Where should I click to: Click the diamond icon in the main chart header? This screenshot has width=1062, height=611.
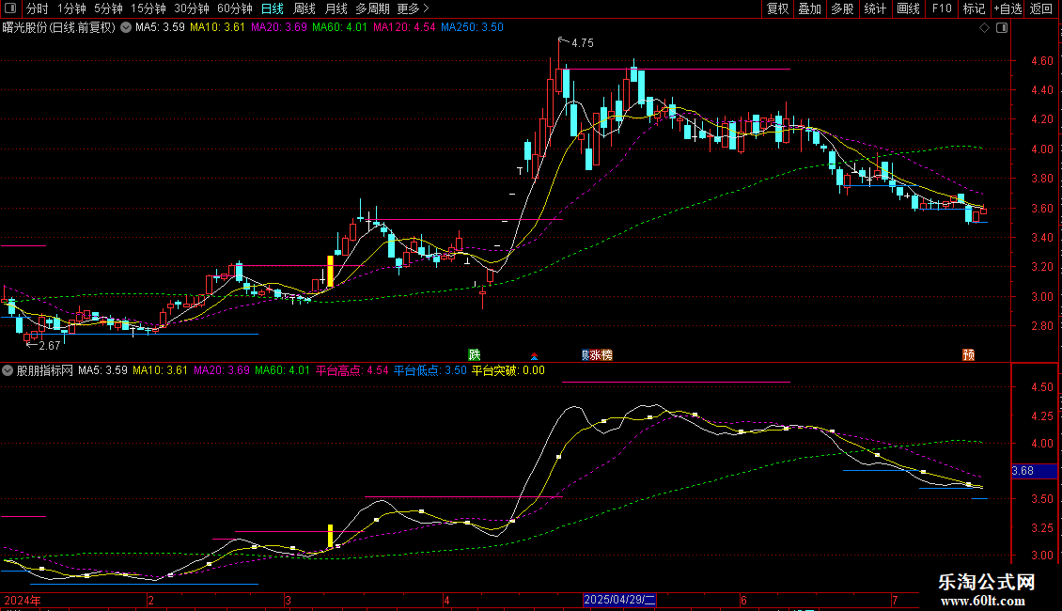pos(984,28)
